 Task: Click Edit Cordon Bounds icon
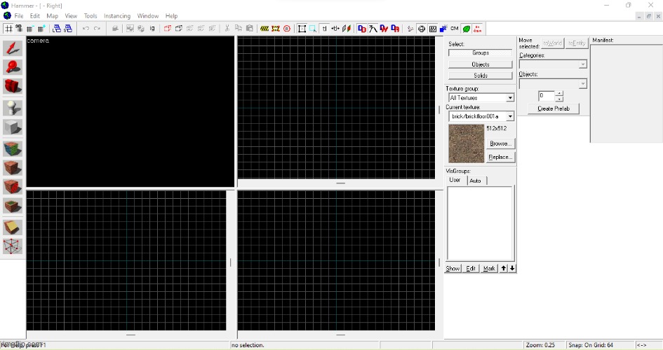point(276,29)
